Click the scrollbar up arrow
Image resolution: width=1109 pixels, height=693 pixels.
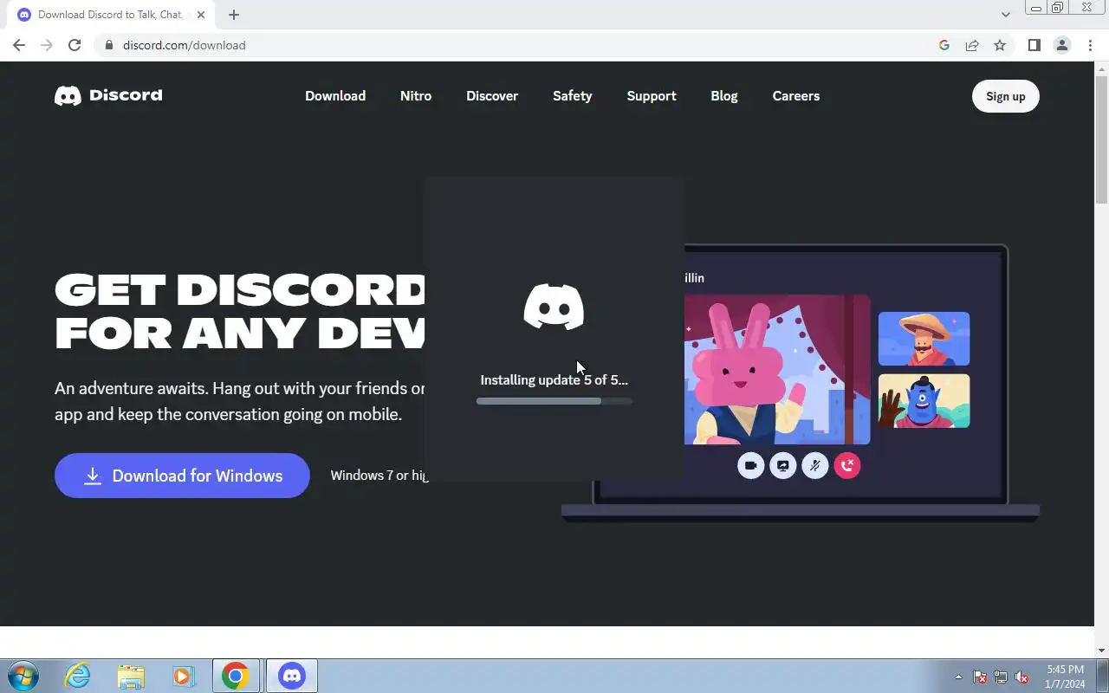[1101, 68]
